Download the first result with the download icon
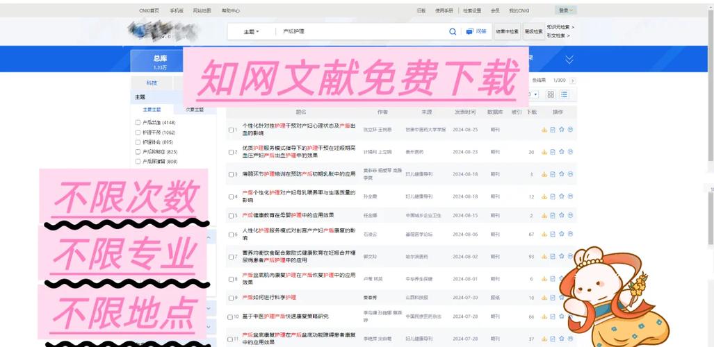This screenshot has height=347, width=714. pyautogui.click(x=544, y=130)
